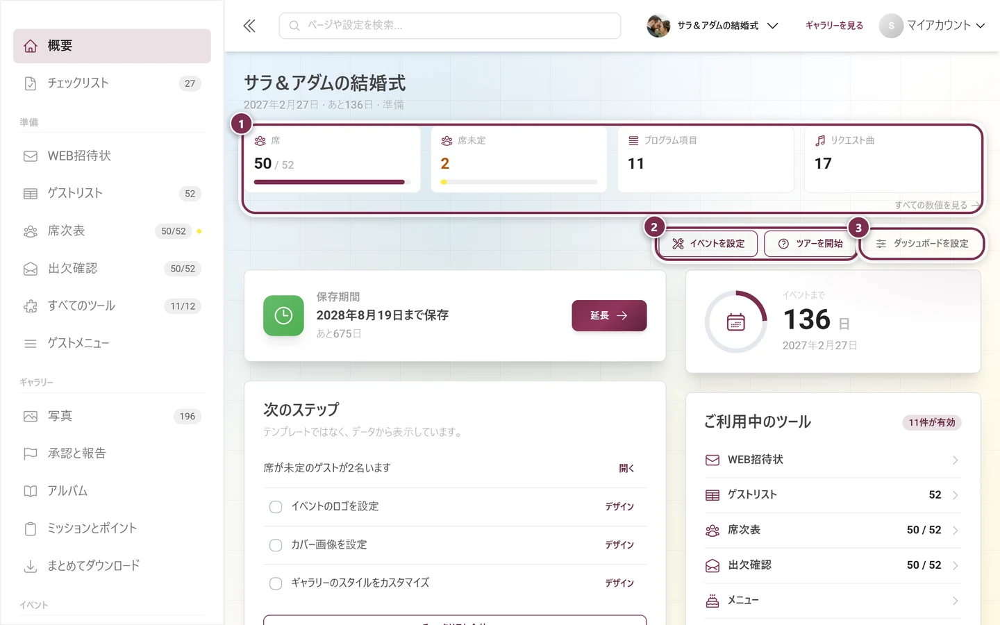
Task: Click the table icon beside sidebar ゲストリスト
Action: coord(31,194)
